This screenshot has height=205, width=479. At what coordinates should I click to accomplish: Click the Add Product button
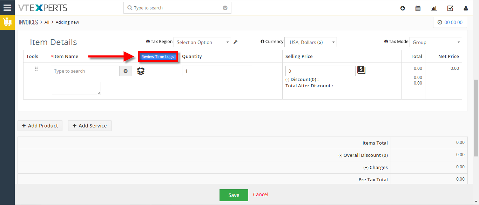pyautogui.click(x=40, y=126)
